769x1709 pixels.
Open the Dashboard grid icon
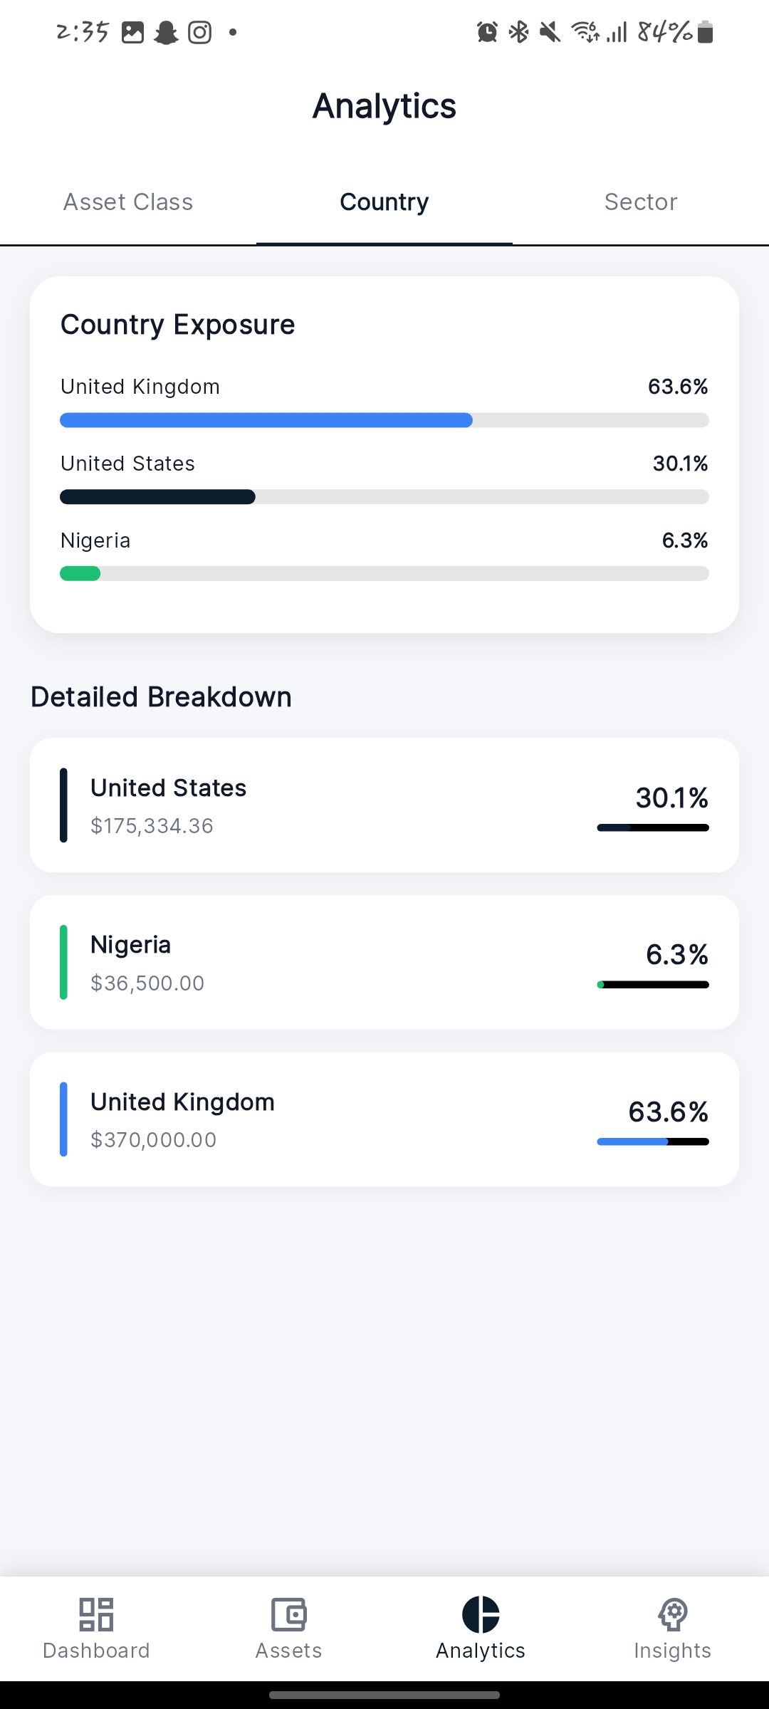(x=96, y=1614)
